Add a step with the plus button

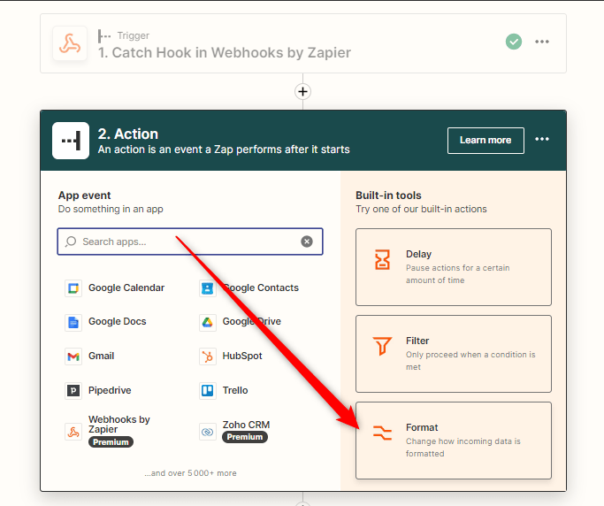tap(302, 92)
